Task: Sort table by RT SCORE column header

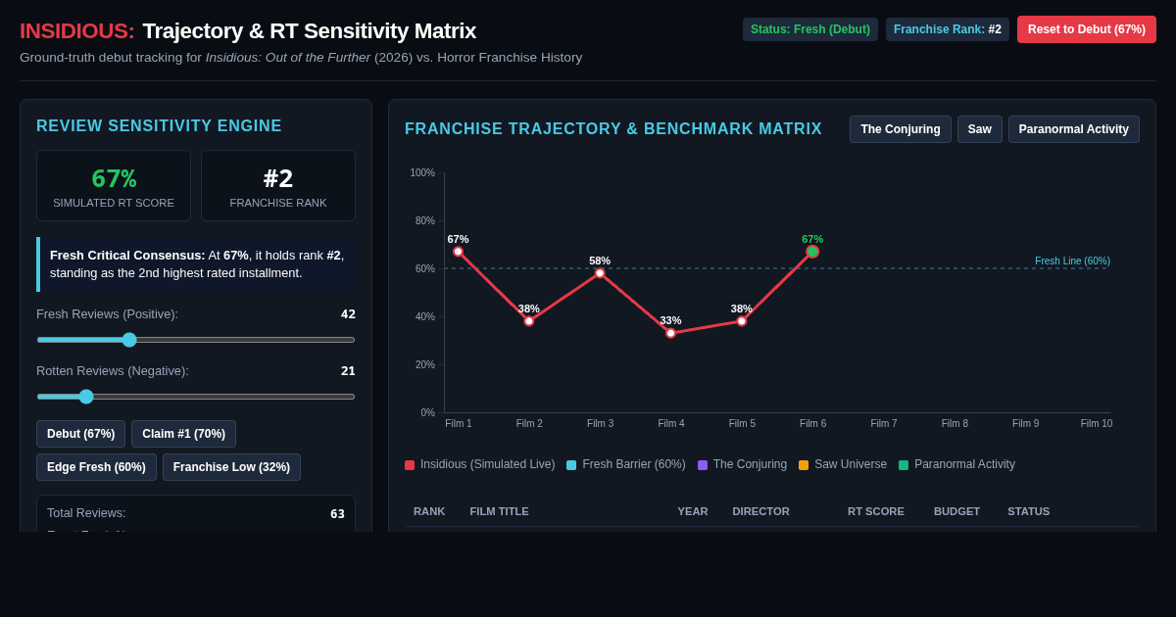Action: [876, 511]
